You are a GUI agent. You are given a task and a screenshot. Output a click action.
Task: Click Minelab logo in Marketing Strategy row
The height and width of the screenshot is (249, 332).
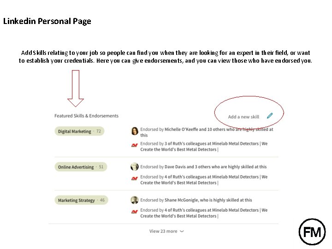135,212
